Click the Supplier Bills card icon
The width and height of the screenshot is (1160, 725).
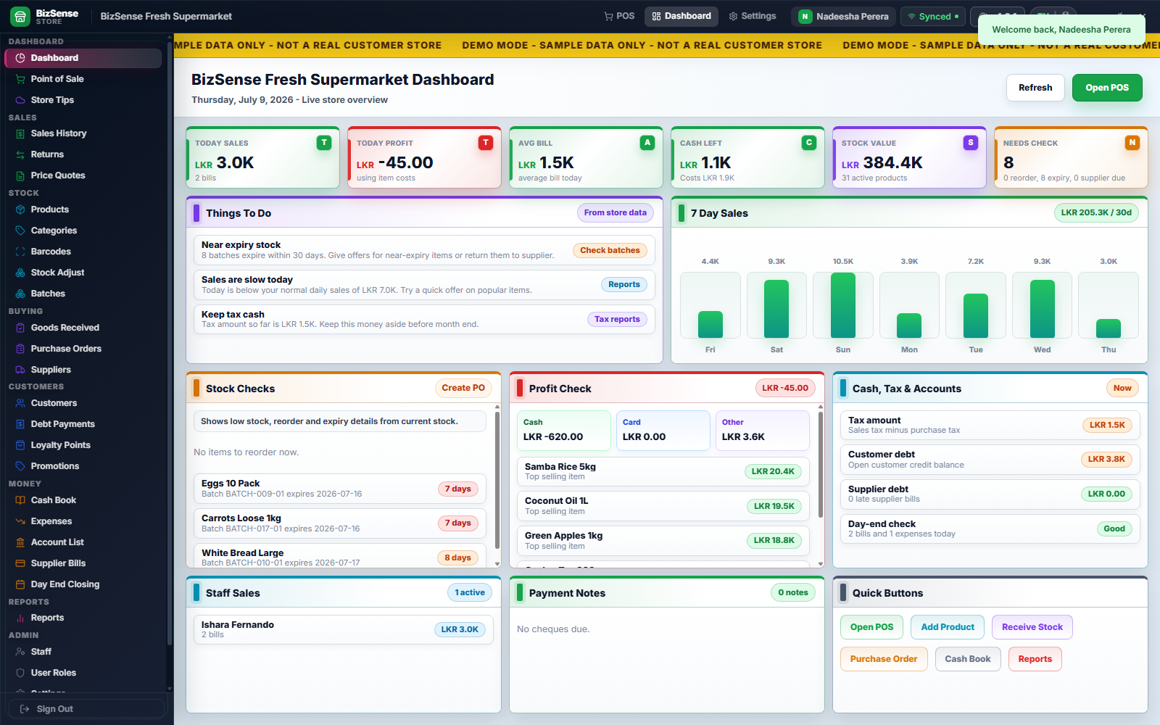(20, 563)
